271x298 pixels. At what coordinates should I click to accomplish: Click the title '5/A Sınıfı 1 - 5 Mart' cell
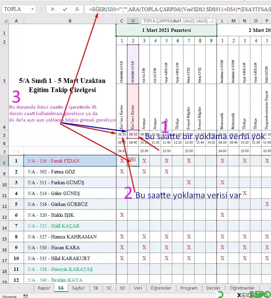click(62, 85)
